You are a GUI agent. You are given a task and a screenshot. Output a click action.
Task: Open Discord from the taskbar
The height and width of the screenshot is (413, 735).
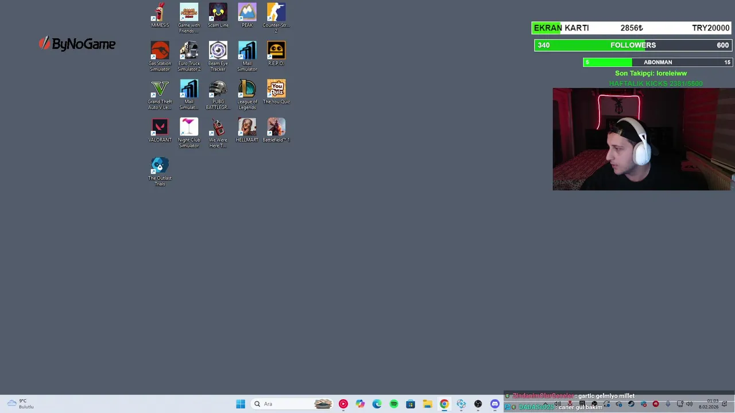coord(495,404)
